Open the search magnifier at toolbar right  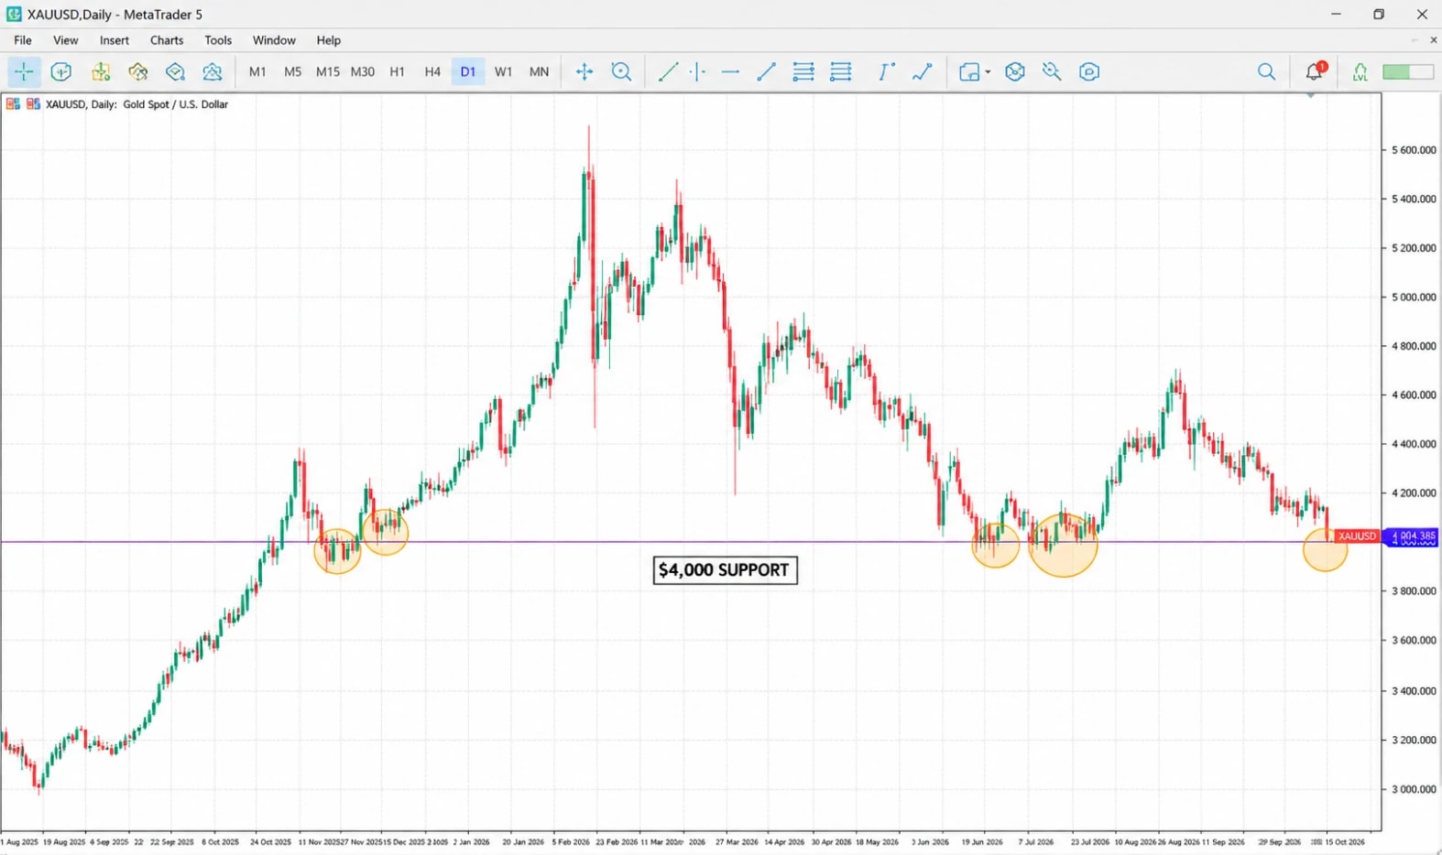pos(1266,71)
